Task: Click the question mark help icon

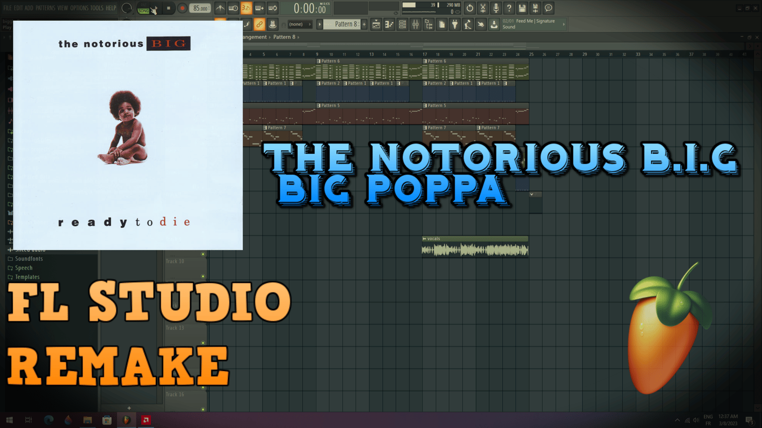Action: click(509, 8)
